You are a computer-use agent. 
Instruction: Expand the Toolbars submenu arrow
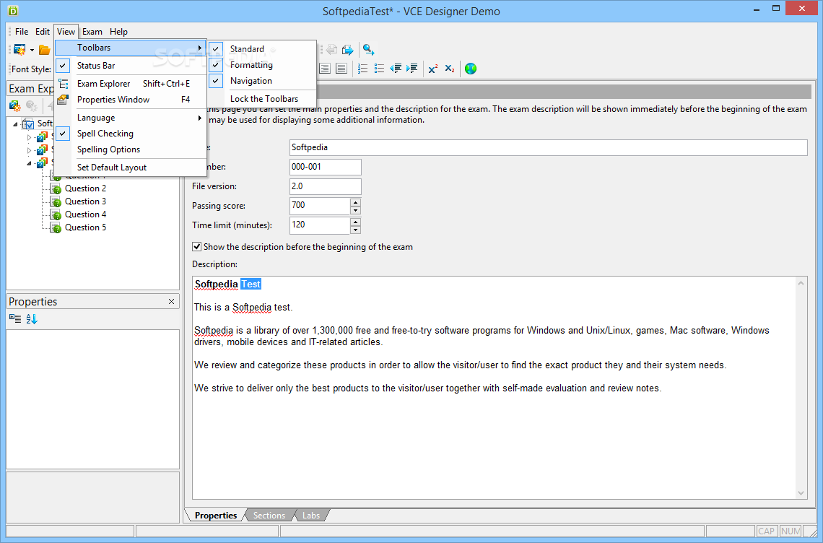(199, 48)
